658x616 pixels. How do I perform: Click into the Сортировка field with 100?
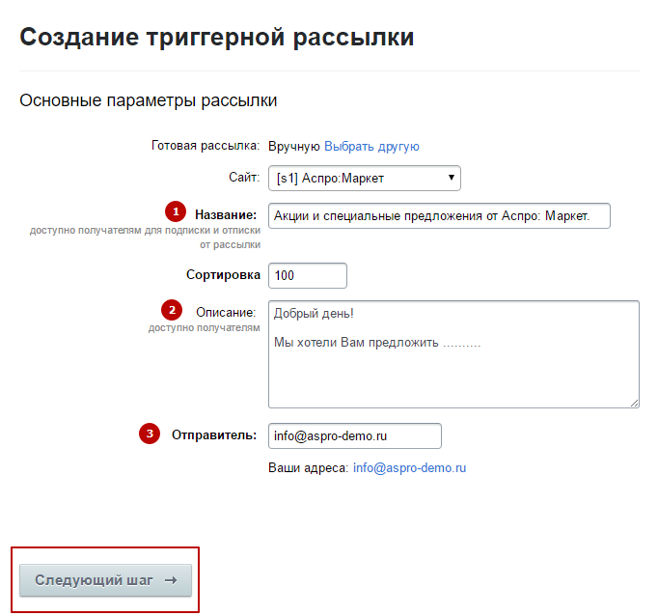(x=308, y=275)
